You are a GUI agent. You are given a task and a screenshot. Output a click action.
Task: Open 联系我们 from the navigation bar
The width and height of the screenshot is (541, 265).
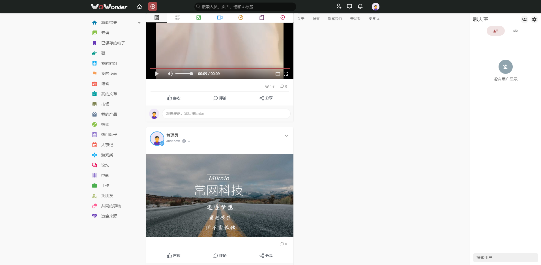(x=335, y=19)
